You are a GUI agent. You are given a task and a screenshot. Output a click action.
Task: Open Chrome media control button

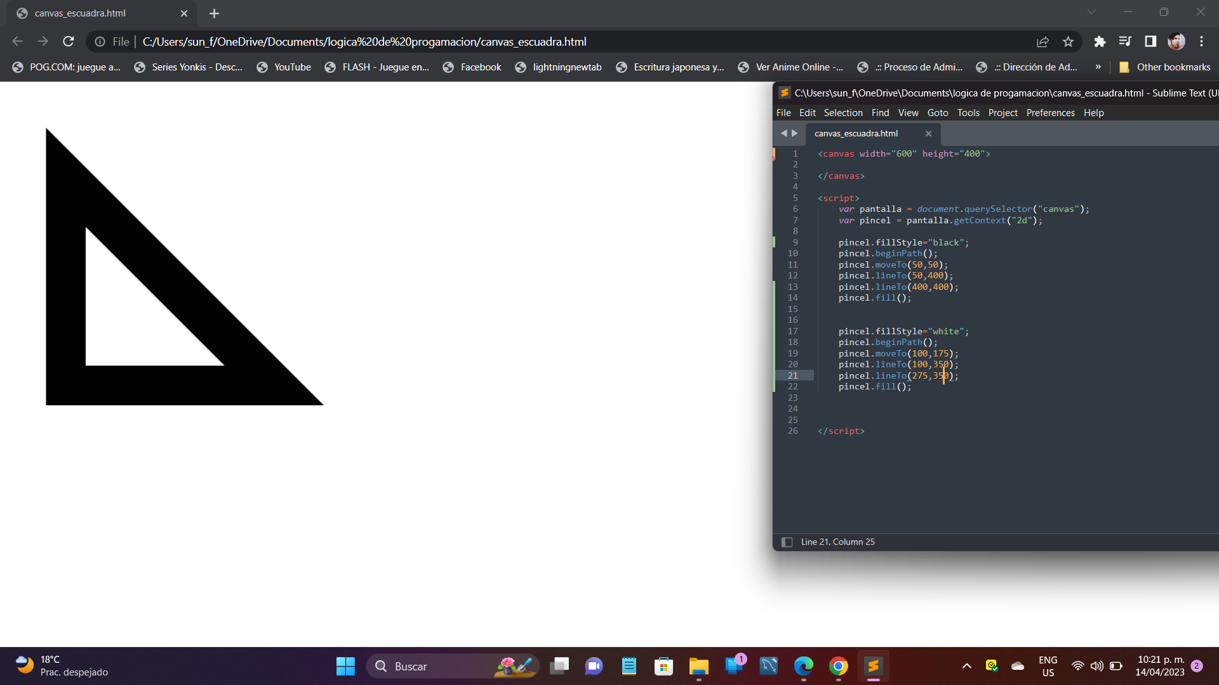[x=1125, y=42]
